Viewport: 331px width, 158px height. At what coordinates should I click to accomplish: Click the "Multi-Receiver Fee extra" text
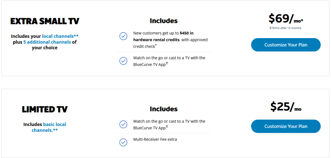click(x=155, y=140)
